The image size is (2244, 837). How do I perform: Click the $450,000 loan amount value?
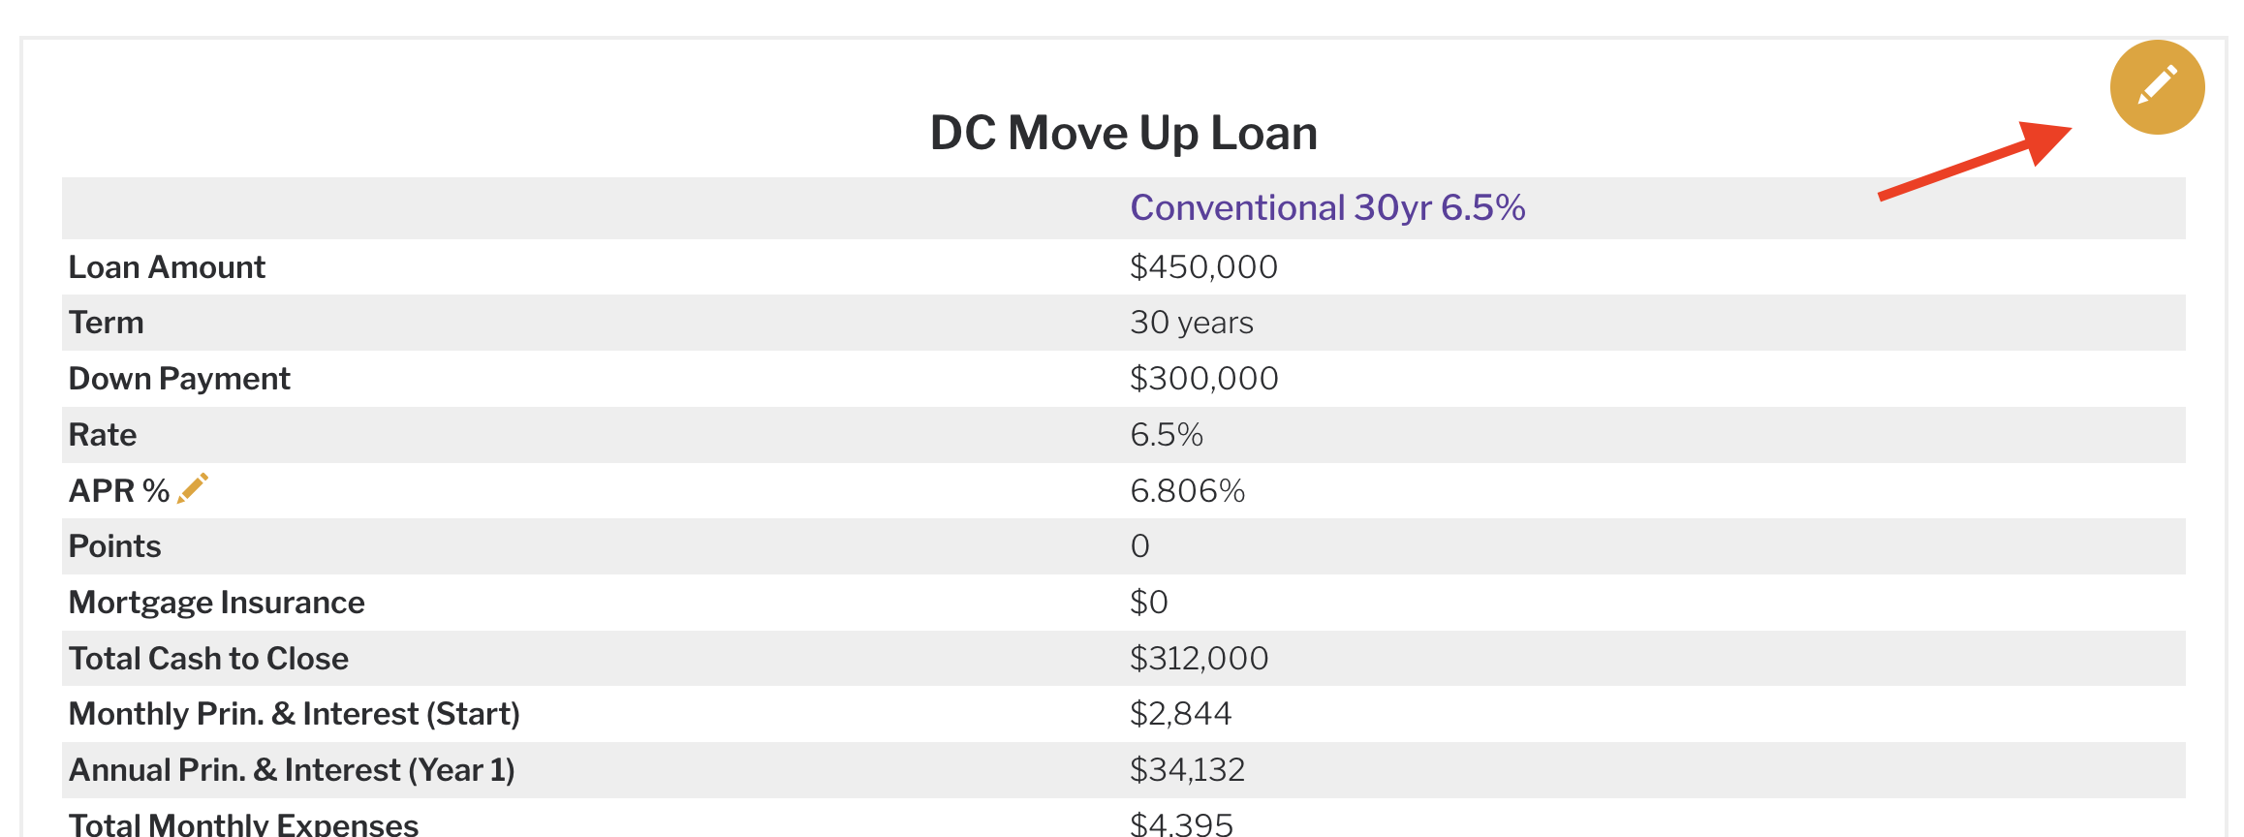pyautogui.click(x=1203, y=267)
